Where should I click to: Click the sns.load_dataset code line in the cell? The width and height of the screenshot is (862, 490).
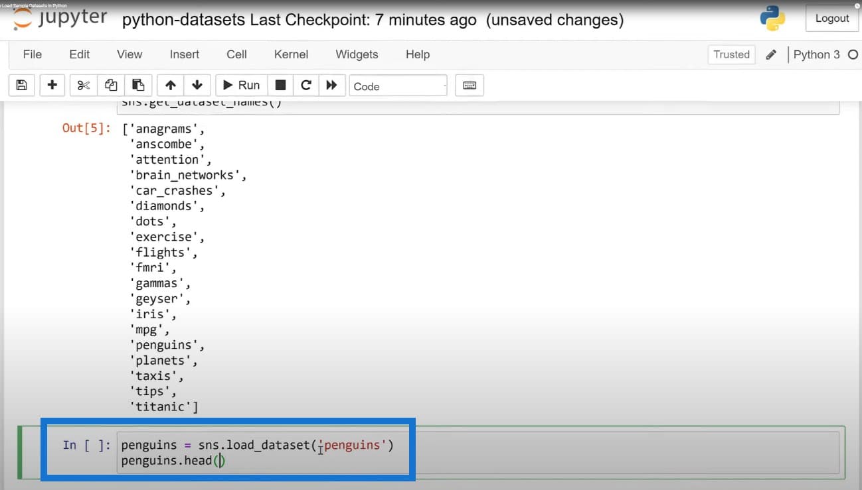click(x=258, y=445)
